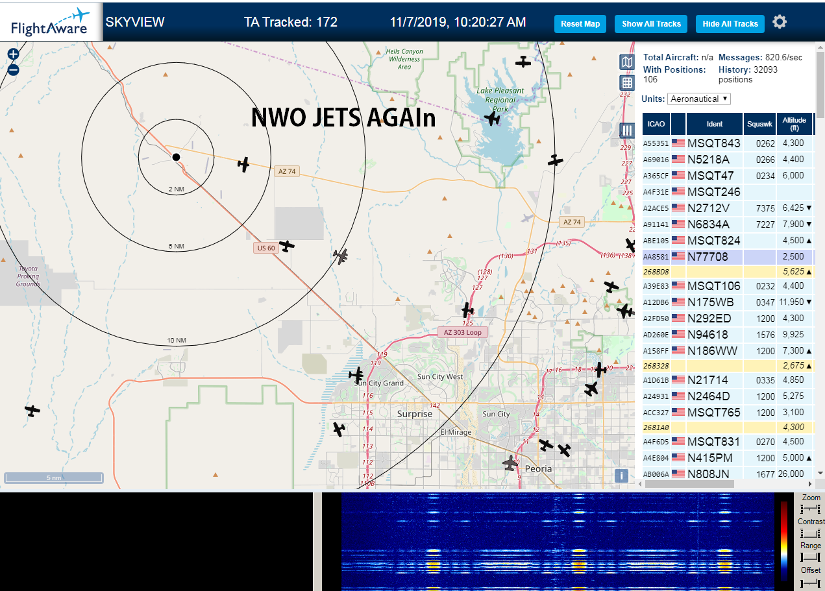Viewport: 825px width, 591px height.
Task: Select the N2712V aircraft row
Action: [728, 208]
